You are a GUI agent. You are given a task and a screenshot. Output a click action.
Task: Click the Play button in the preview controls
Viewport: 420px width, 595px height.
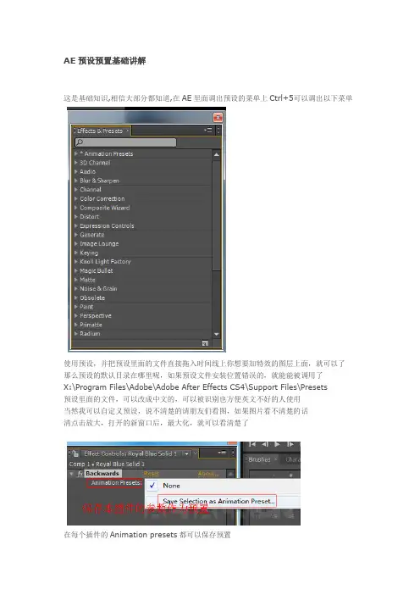tap(278, 444)
